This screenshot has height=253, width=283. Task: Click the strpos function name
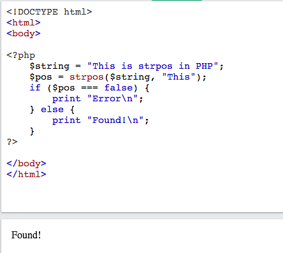(87, 77)
